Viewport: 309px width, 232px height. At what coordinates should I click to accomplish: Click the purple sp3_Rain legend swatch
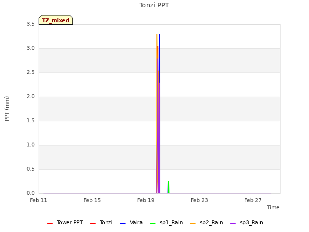[x=233, y=223]
